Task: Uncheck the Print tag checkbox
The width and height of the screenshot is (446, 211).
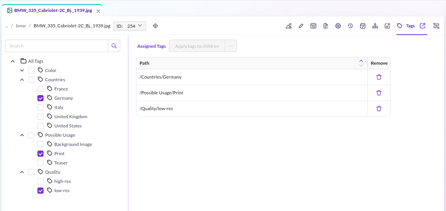Action: 40,154
